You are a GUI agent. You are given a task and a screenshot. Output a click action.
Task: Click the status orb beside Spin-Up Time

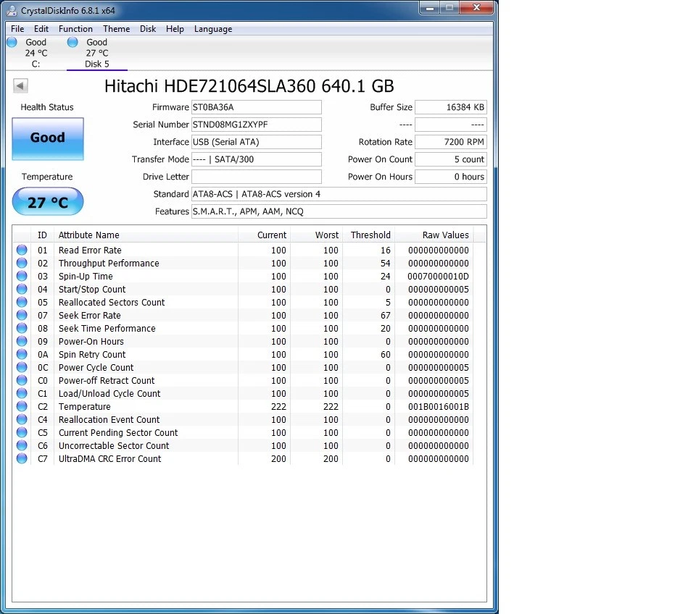tap(22, 277)
